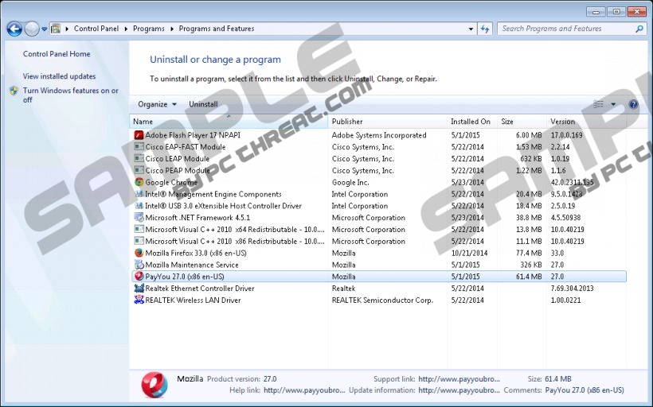This screenshot has width=653, height=407.
Task: Click PayYou help link in details pane
Action: click(x=304, y=390)
